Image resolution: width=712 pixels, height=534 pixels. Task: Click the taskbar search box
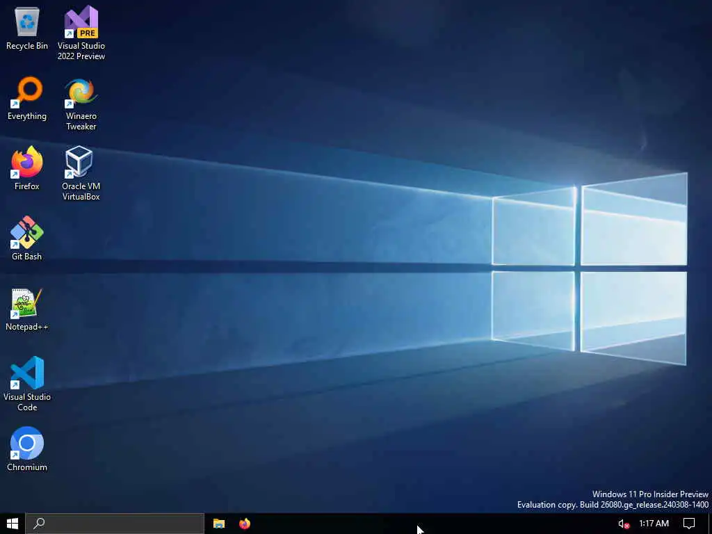(x=115, y=524)
